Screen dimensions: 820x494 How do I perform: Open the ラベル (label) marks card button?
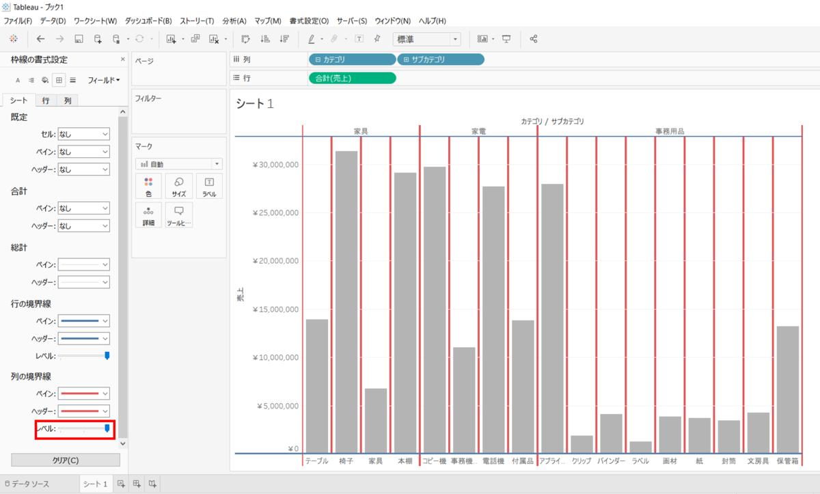(x=209, y=186)
